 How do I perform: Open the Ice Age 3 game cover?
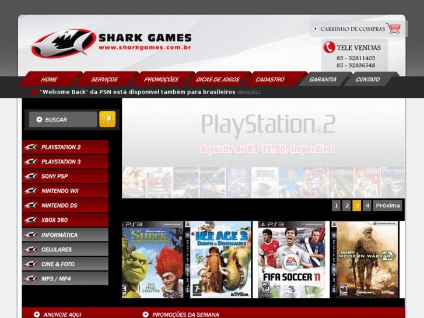pyautogui.click(x=218, y=260)
